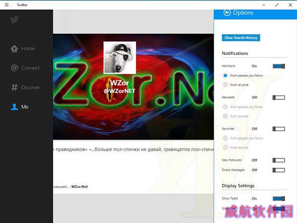This screenshot has height=223, width=297.
Task: Open the WZor.Net link
Action: (80, 187)
